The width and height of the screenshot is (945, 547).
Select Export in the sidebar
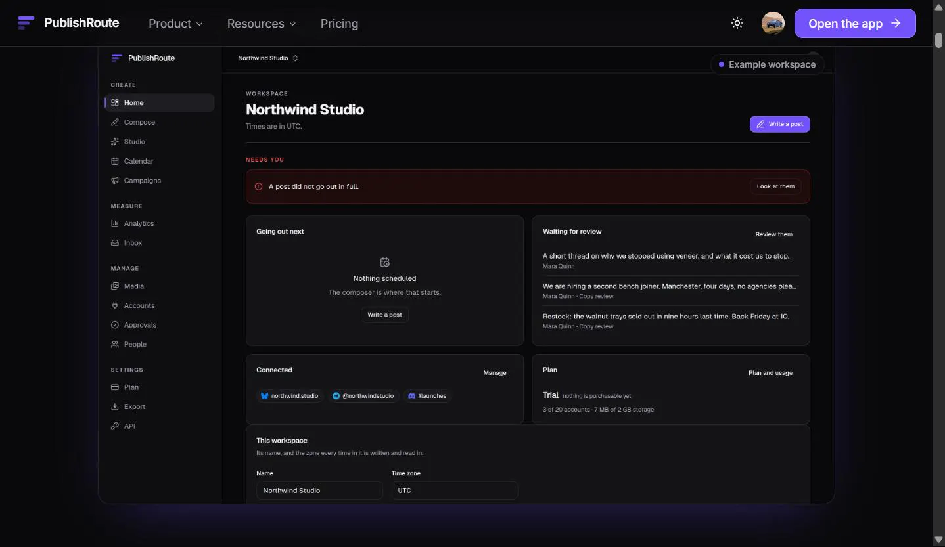click(160, 406)
